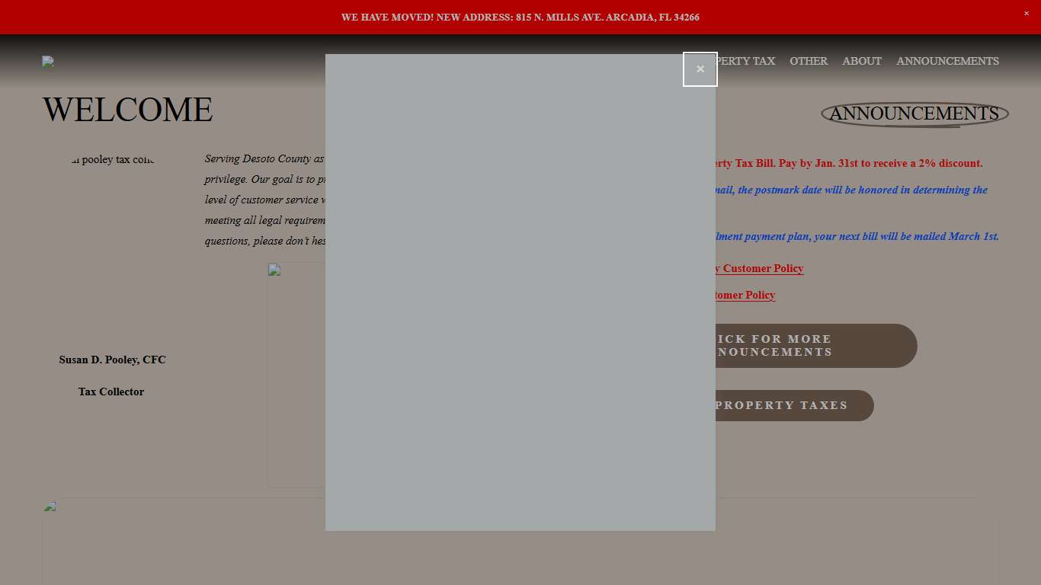
Task: Click the broken image under welcome text
Action: coord(296,373)
